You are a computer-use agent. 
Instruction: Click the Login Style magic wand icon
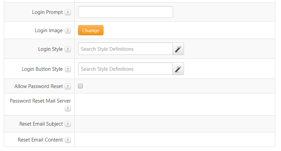178,49
